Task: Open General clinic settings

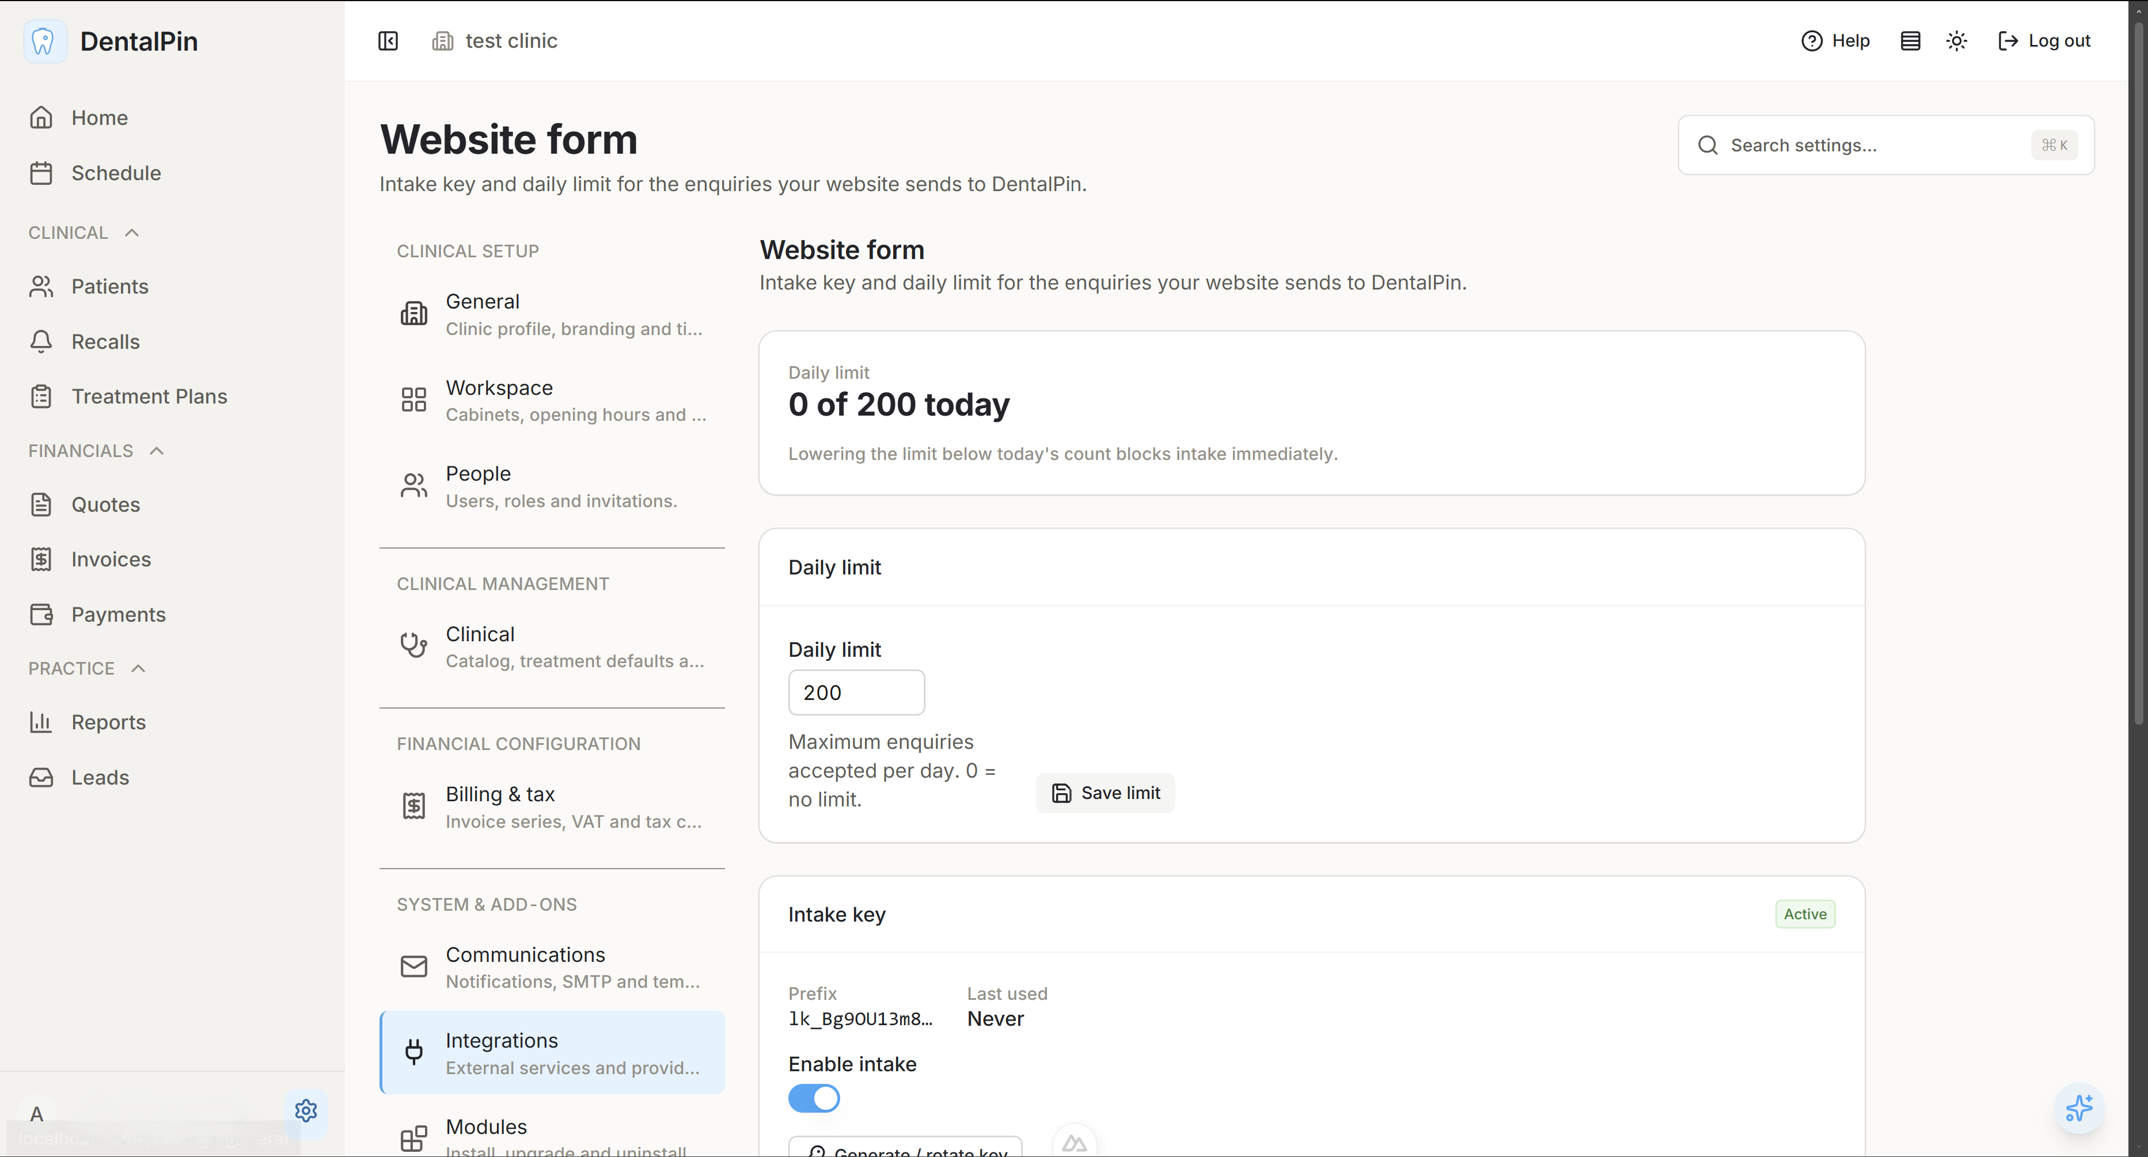Action: (552, 314)
